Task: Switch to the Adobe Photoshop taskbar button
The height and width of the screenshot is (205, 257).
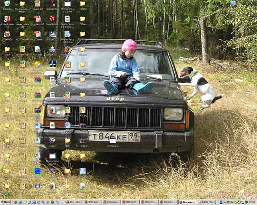Action: pyautogui.click(x=206, y=202)
